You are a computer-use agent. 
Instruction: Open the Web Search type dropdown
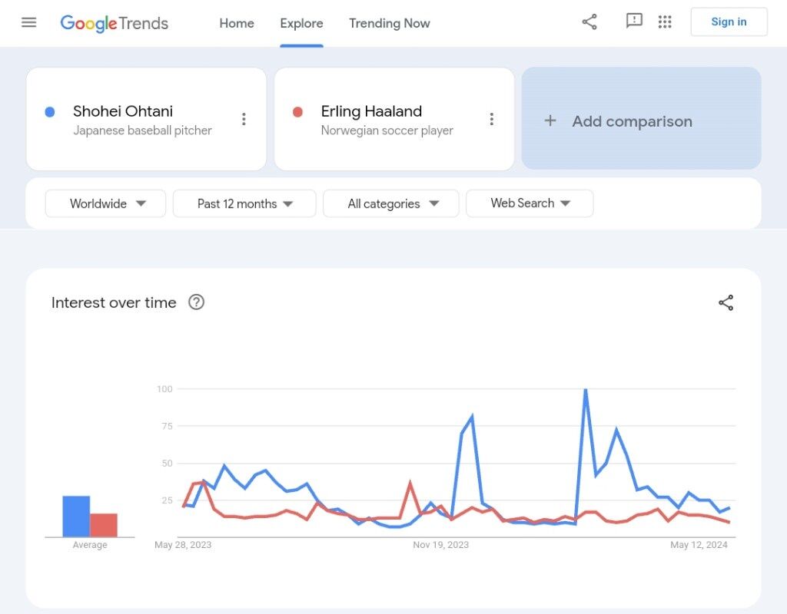pos(530,203)
